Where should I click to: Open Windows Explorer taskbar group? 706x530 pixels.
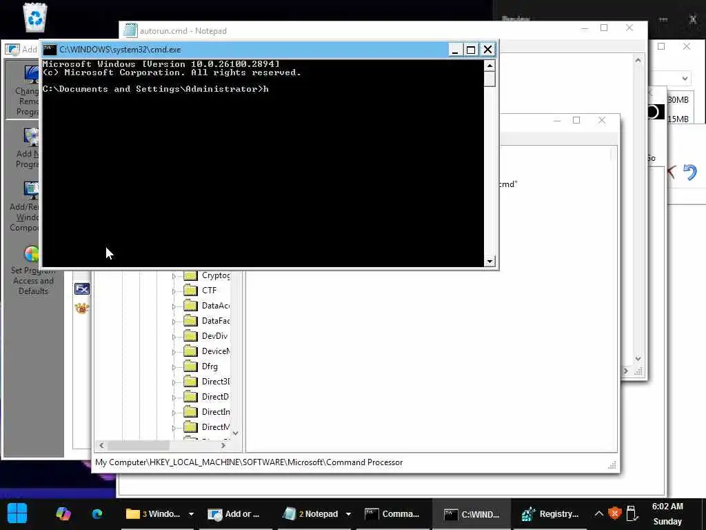pos(153,513)
